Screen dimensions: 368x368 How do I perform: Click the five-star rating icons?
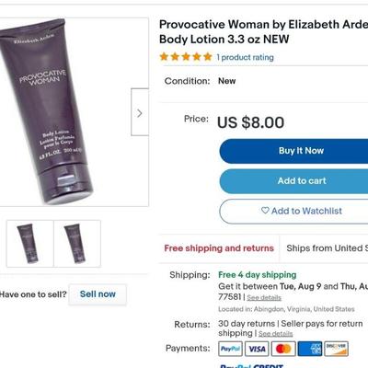[186, 57]
